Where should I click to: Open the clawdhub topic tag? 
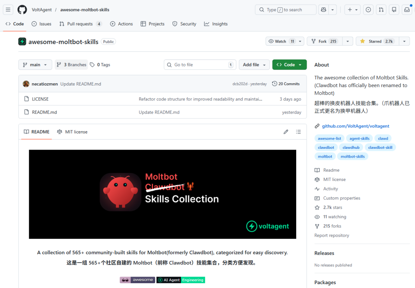(351, 147)
